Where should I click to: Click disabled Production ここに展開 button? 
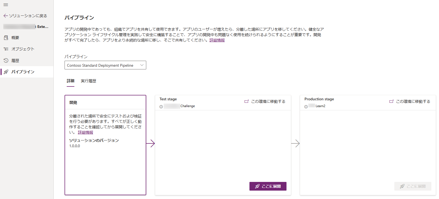point(413,186)
